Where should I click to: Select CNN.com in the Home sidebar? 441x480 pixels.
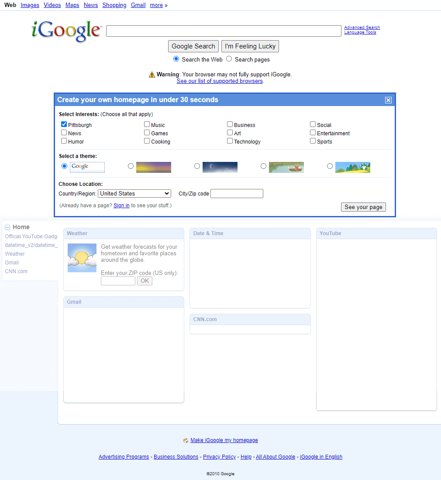coord(16,271)
